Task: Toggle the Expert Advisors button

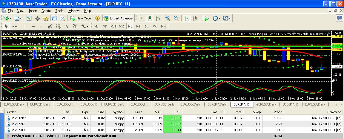Action: 118,18
